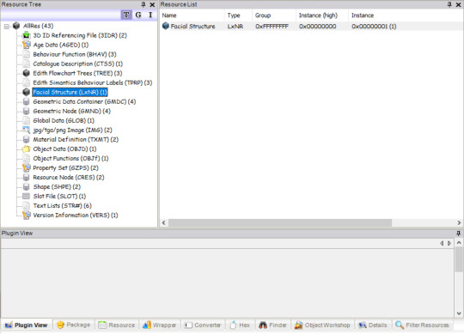Image resolution: width=464 pixels, height=334 pixels.
Task: Open the Hex tab
Action: click(x=240, y=325)
